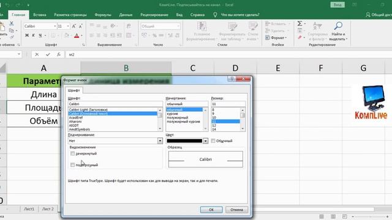392x220 pixels.
Task: Click the font list scrollbar down arrow
Action: coord(160,129)
